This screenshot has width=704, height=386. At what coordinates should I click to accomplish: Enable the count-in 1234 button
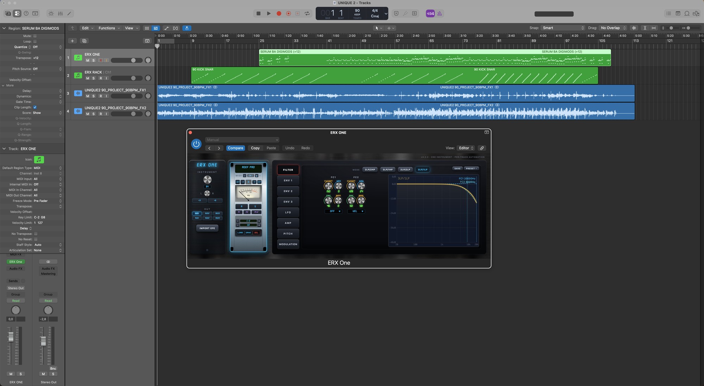click(x=430, y=13)
